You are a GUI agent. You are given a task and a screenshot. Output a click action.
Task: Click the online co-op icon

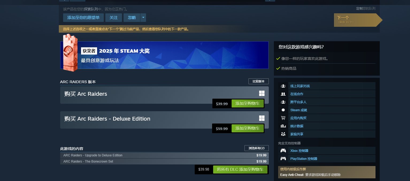coord(283,94)
